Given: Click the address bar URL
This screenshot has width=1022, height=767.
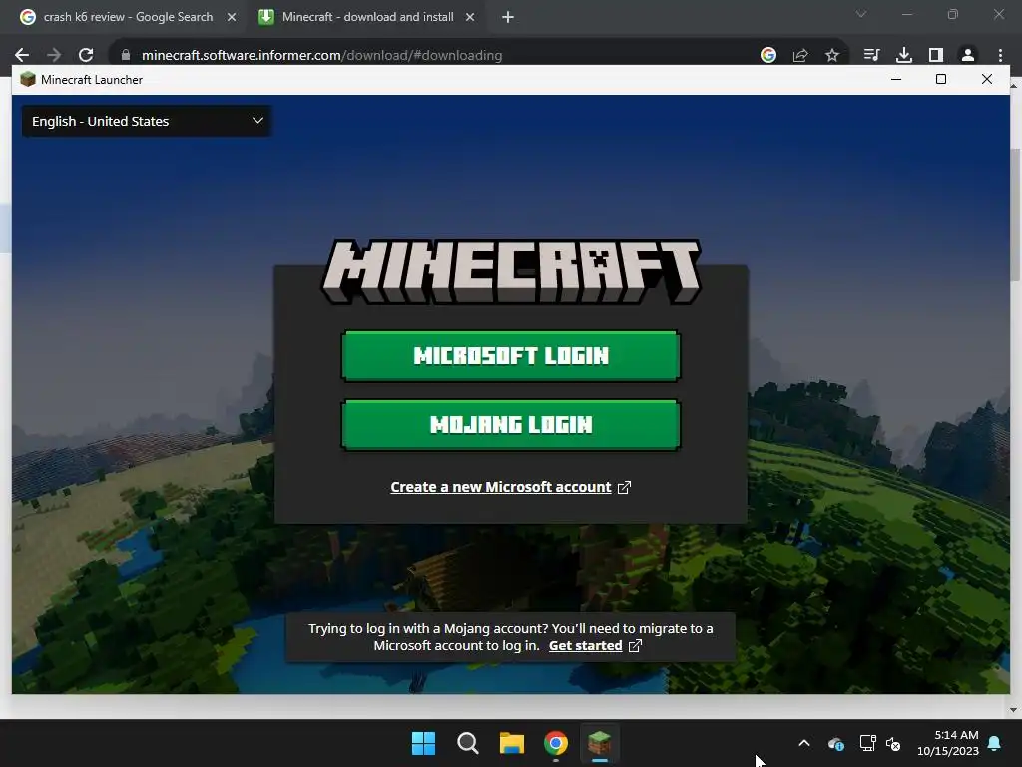Looking at the screenshot, I should [x=322, y=56].
